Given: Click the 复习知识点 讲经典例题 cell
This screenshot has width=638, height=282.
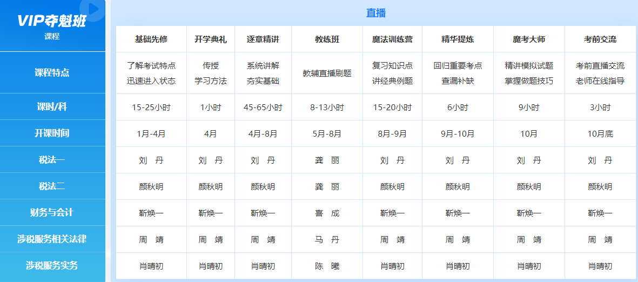Looking at the screenshot, I should tap(393, 73).
